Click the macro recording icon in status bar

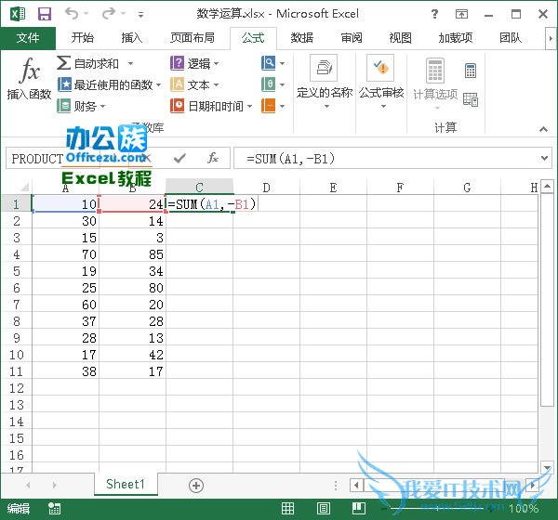coord(55,509)
